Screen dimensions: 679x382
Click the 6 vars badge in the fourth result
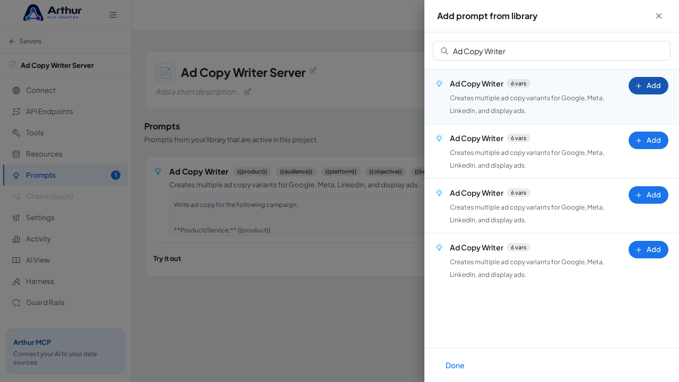pyautogui.click(x=518, y=247)
